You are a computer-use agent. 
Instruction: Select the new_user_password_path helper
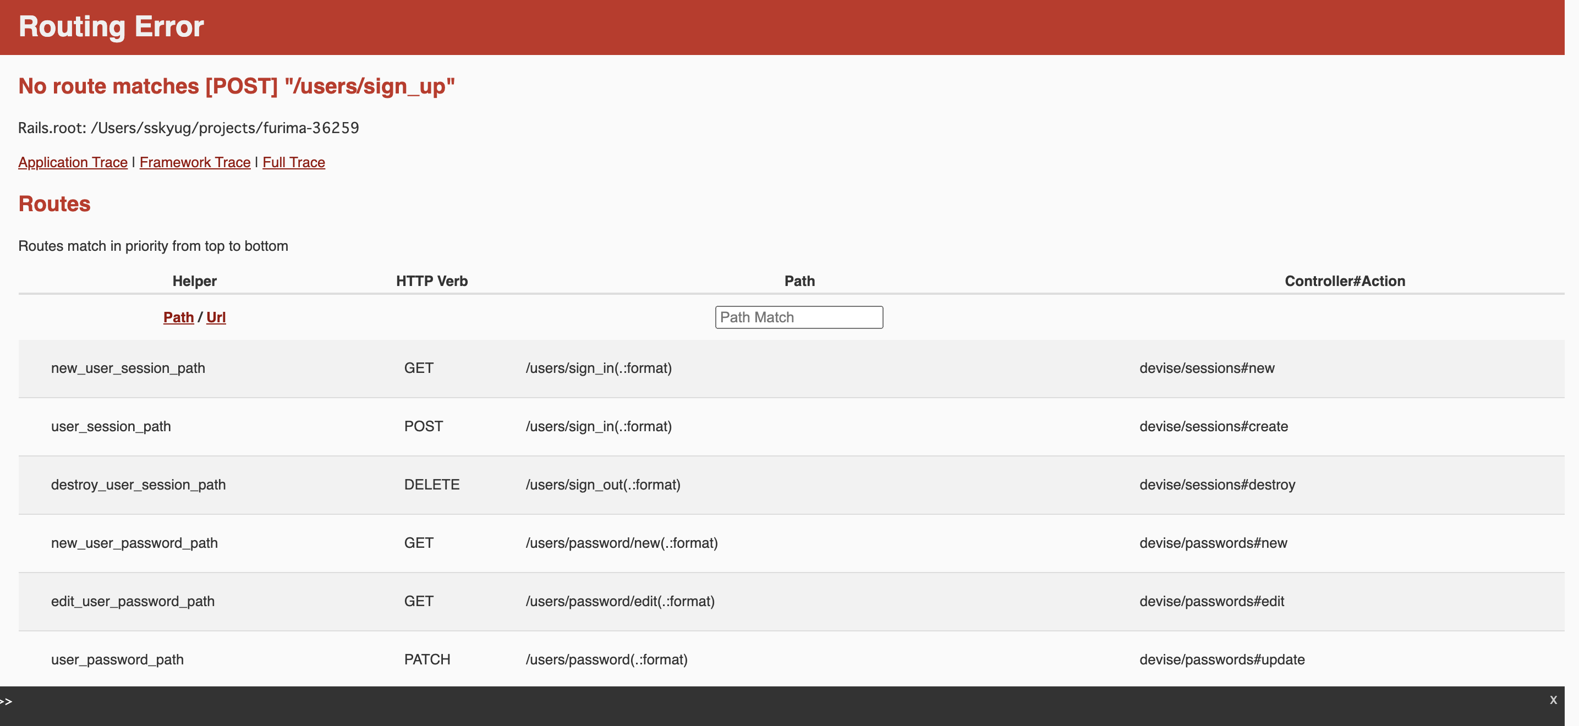pos(134,543)
